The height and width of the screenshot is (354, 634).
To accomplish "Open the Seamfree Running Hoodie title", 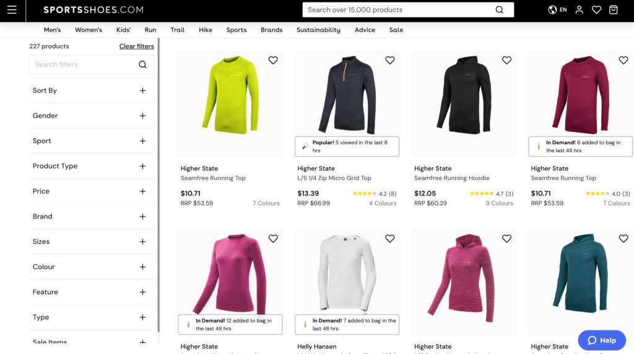I will point(451,178).
